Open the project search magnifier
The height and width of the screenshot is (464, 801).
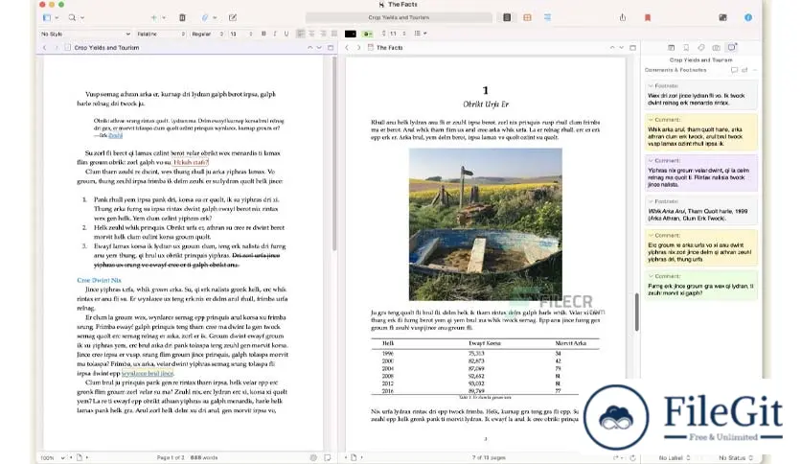tap(72, 17)
